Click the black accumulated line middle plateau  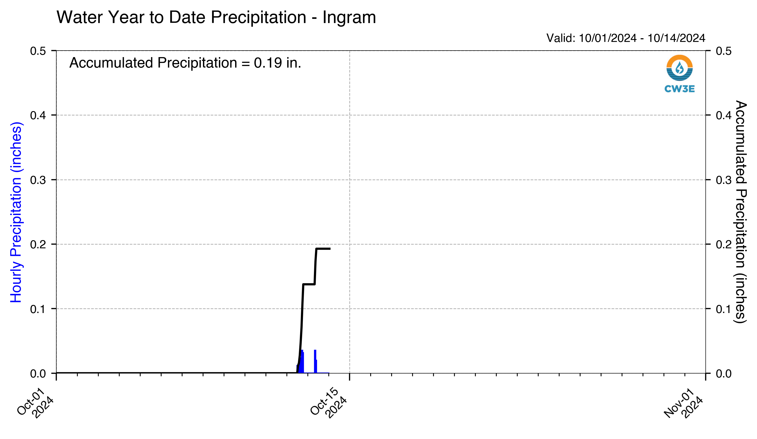[x=309, y=284]
